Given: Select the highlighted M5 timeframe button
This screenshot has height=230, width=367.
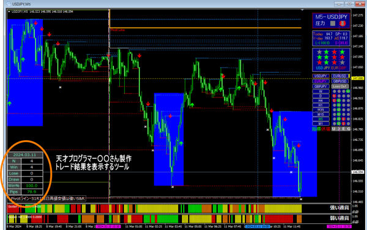Looking at the screenshot, I should [321, 119].
